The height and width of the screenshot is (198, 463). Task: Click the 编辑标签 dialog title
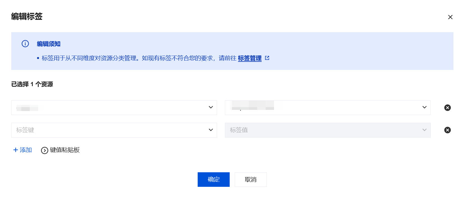tap(27, 16)
